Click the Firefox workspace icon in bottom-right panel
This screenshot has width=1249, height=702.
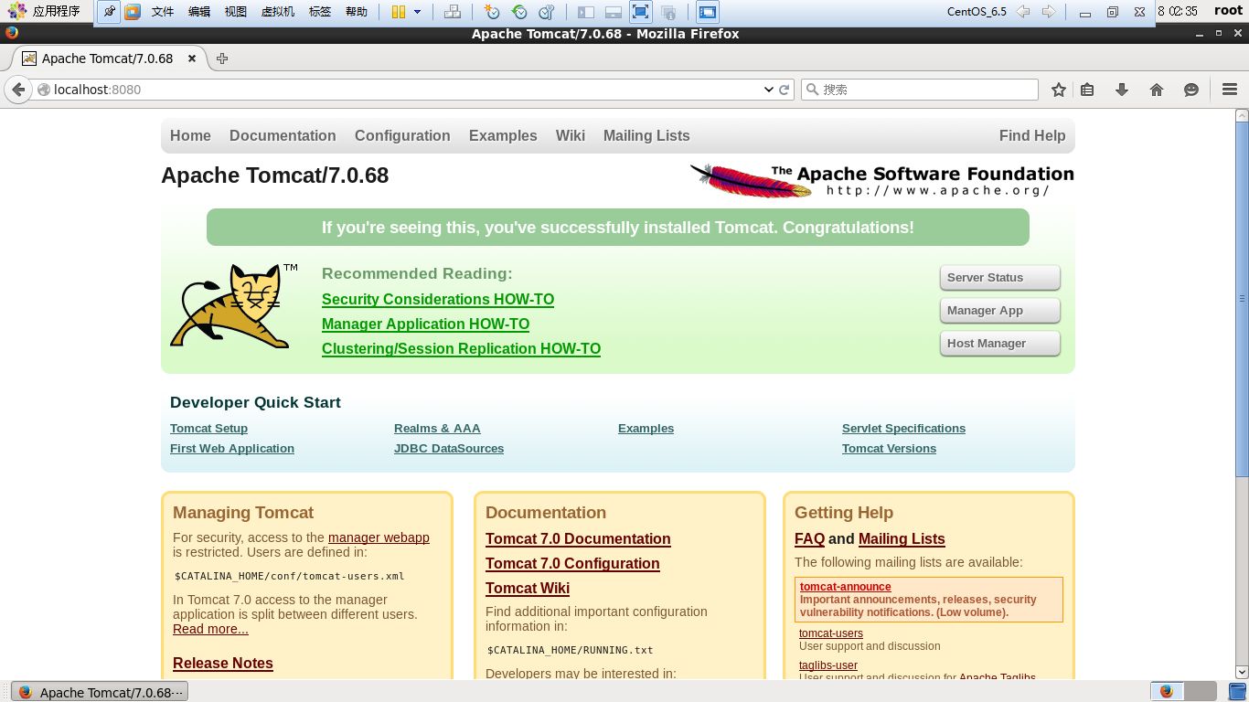coord(1166,692)
